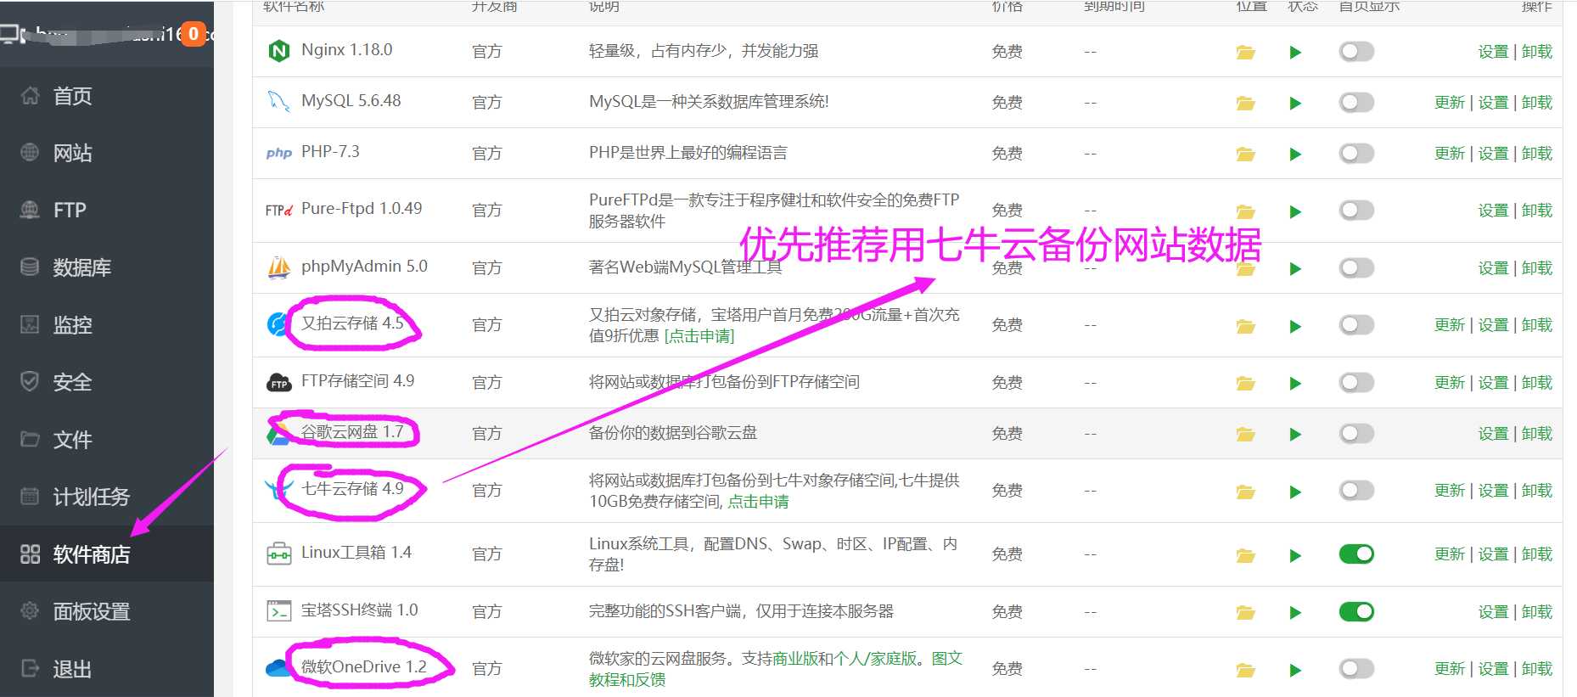Click the status play icon for Linux工具箱
Viewport: 1577px width, 697px height.
(1295, 556)
